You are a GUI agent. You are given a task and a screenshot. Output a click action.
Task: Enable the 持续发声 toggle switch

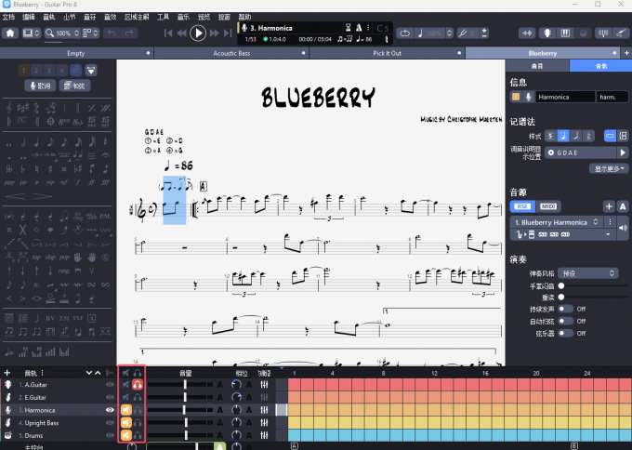[x=568, y=308]
